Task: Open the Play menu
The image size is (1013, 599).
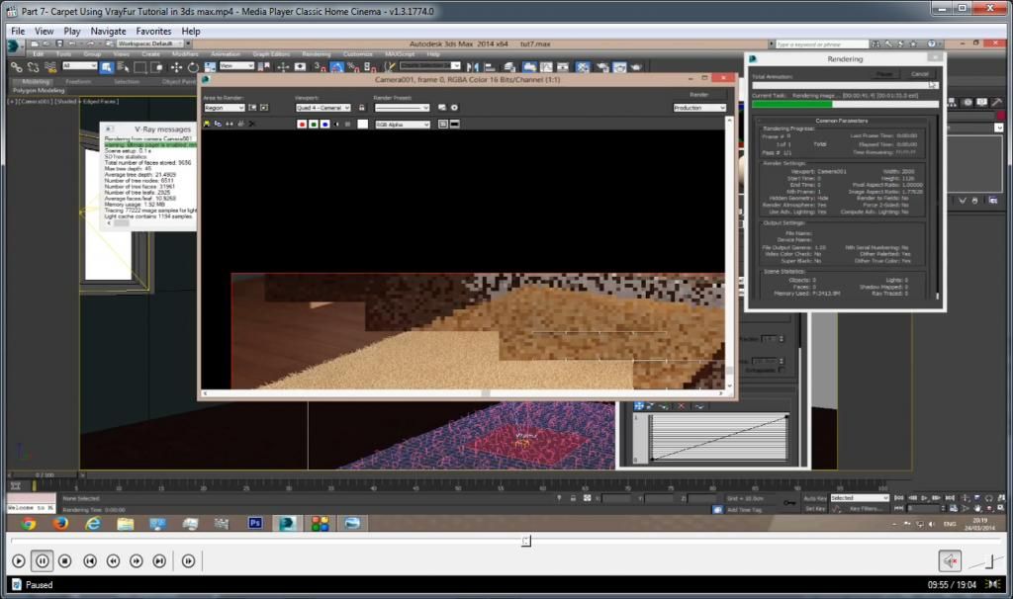Action: click(71, 31)
